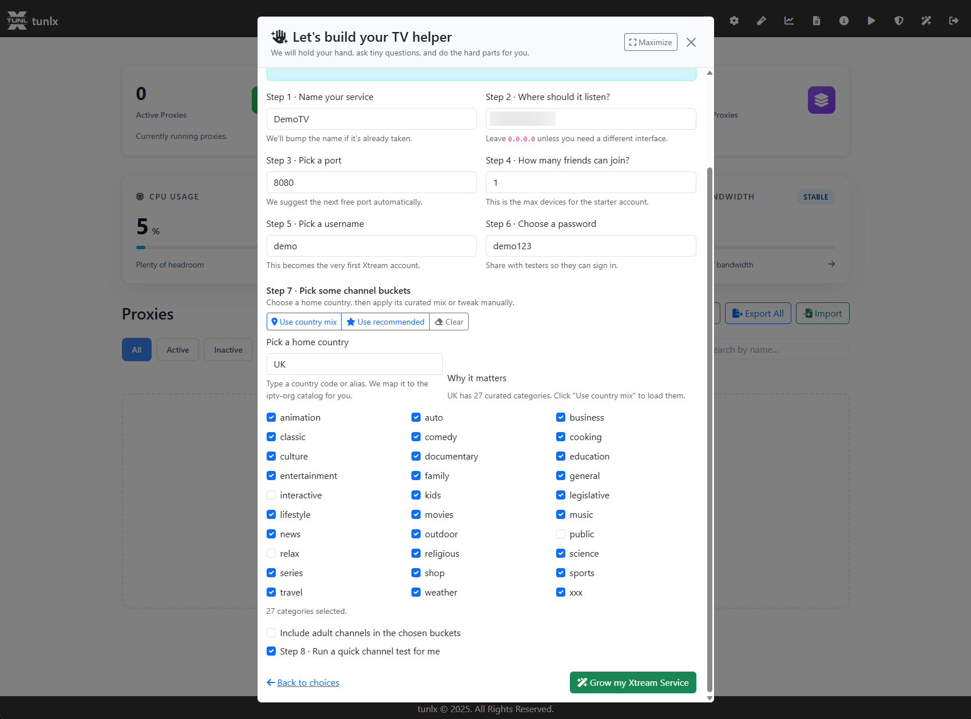Select the Active proxies filter
The image size is (971, 719).
point(177,349)
